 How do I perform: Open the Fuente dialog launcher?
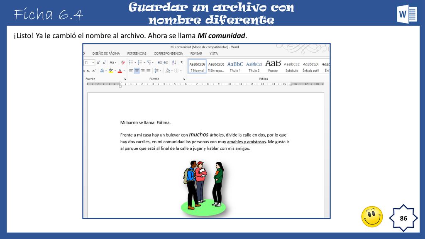click(125, 79)
